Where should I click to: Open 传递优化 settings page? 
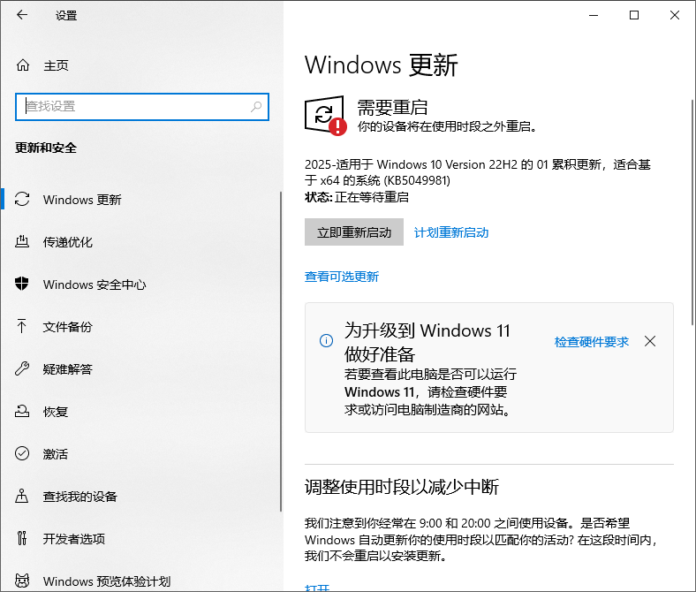click(x=141, y=241)
